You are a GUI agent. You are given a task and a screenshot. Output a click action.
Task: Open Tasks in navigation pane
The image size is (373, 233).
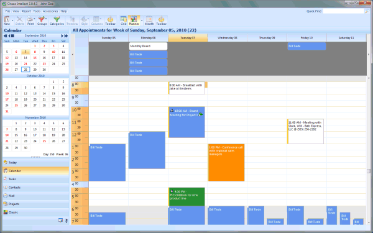35,179
